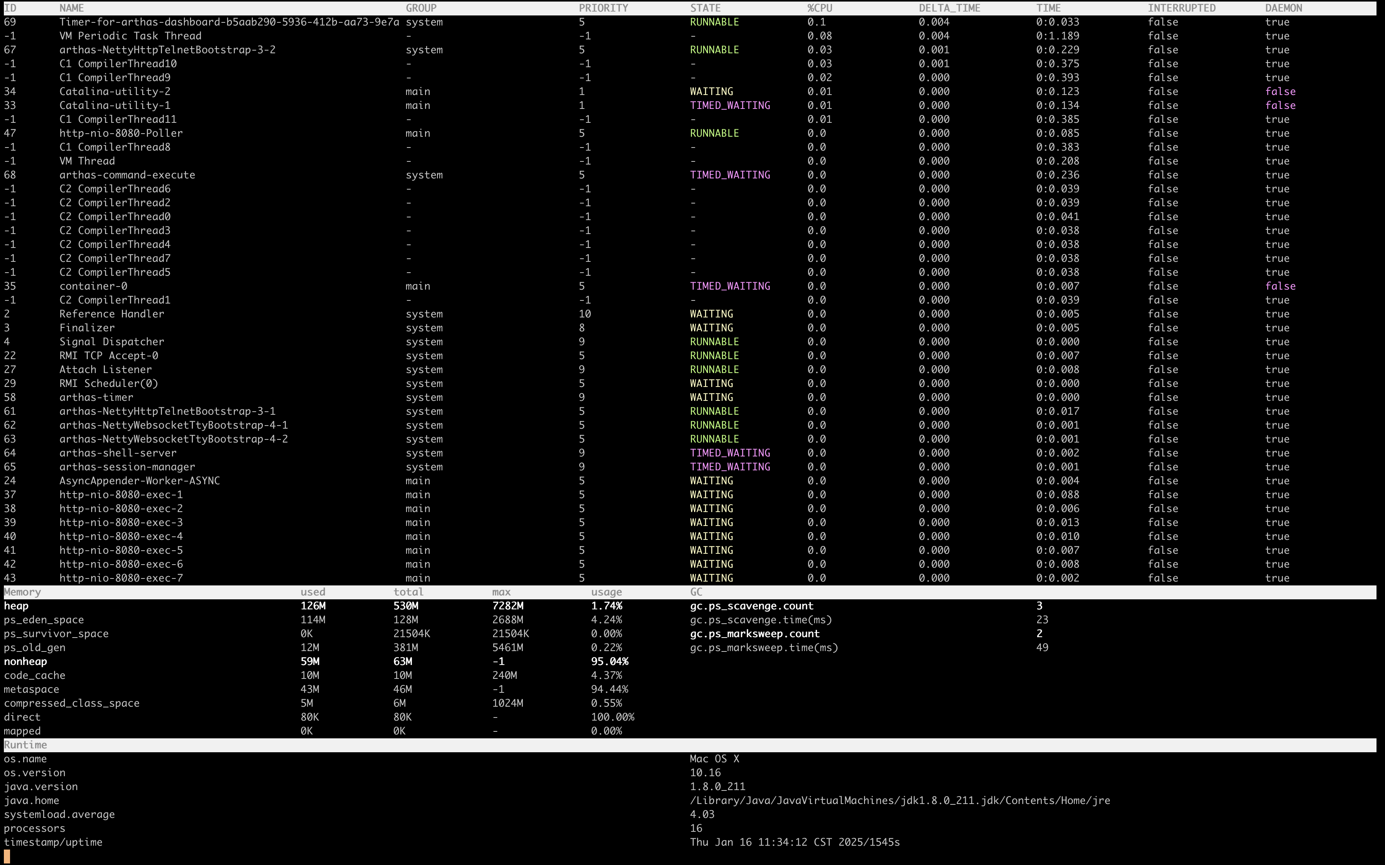Click the Runtime section header
The image size is (1385, 865).
[25, 745]
